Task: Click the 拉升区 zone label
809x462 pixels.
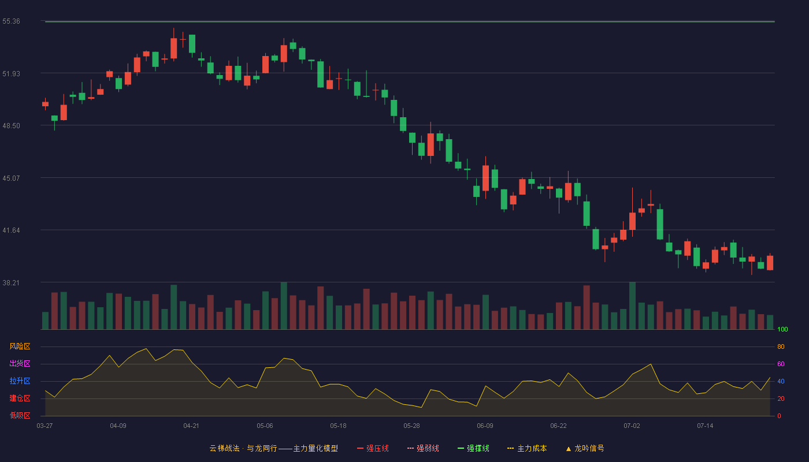Action: (20, 381)
